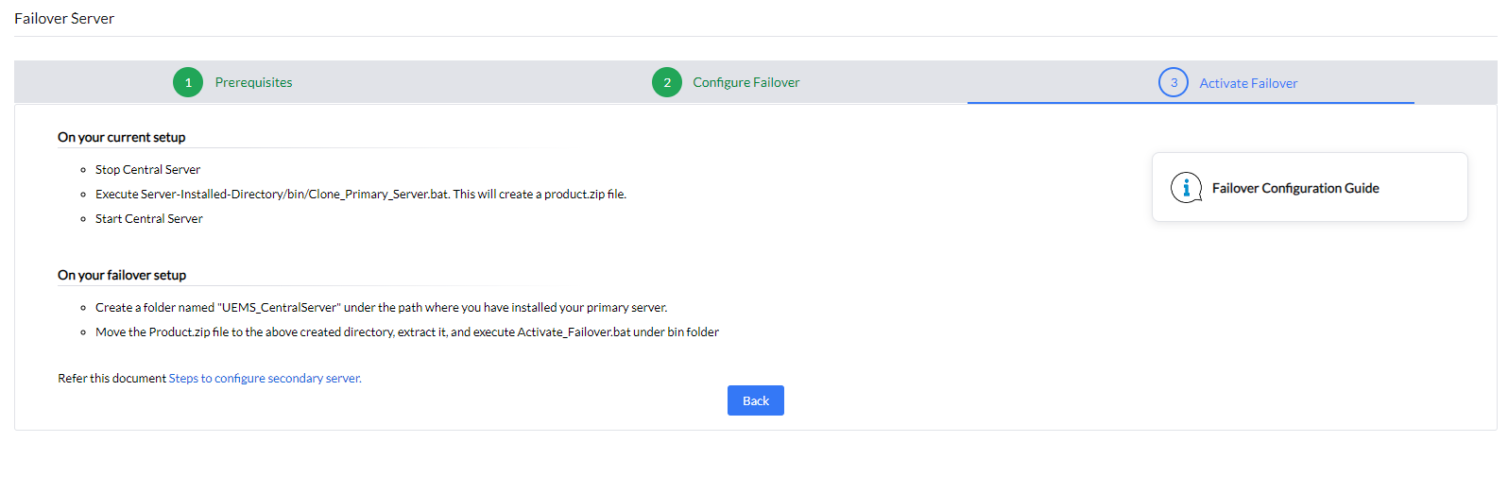Click the "On your failover setup" heading
The height and width of the screenshot is (493, 1508).
[x=122, y=275]
